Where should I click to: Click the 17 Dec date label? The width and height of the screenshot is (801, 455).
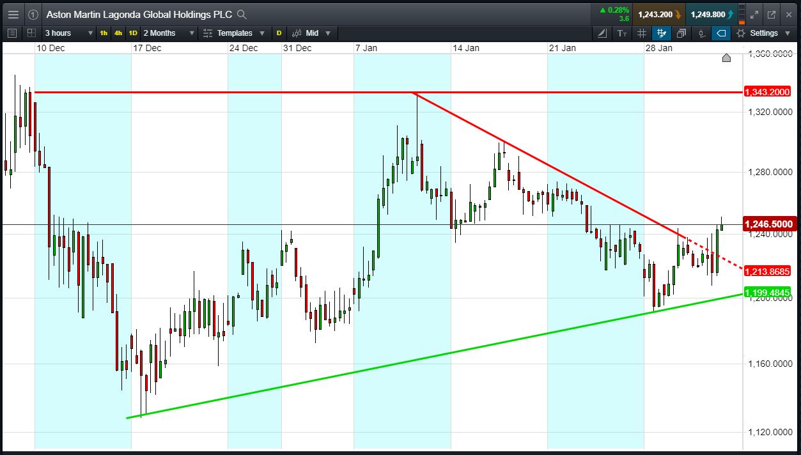(146, 48)
